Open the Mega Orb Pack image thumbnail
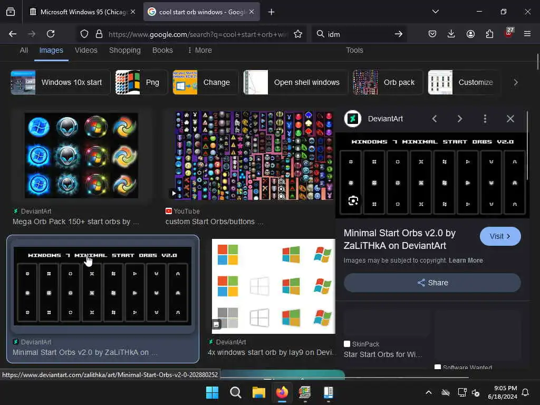This screenshot has height=405, width=540. 81,156
